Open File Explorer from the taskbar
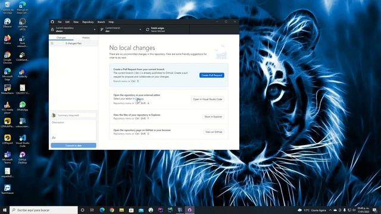The image size is (381, 214). click(x=121, y=210)
